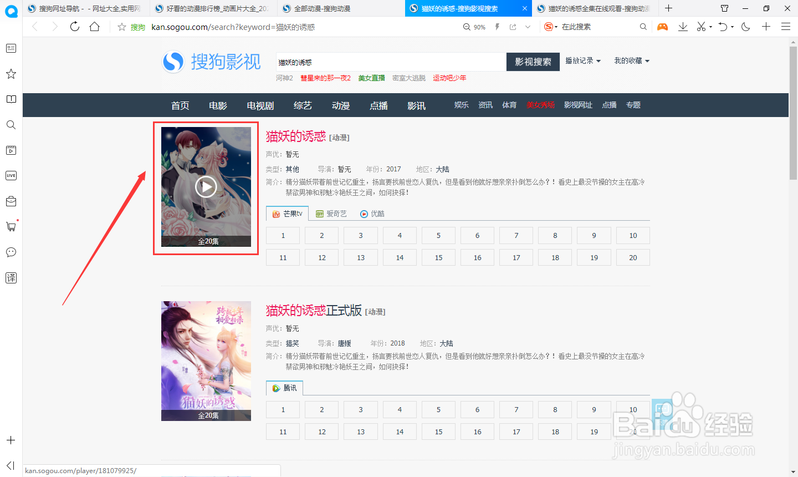Switch to the 全部动漫-搜狗动漫 browser tab
The image size is (798, 477).
341,8
